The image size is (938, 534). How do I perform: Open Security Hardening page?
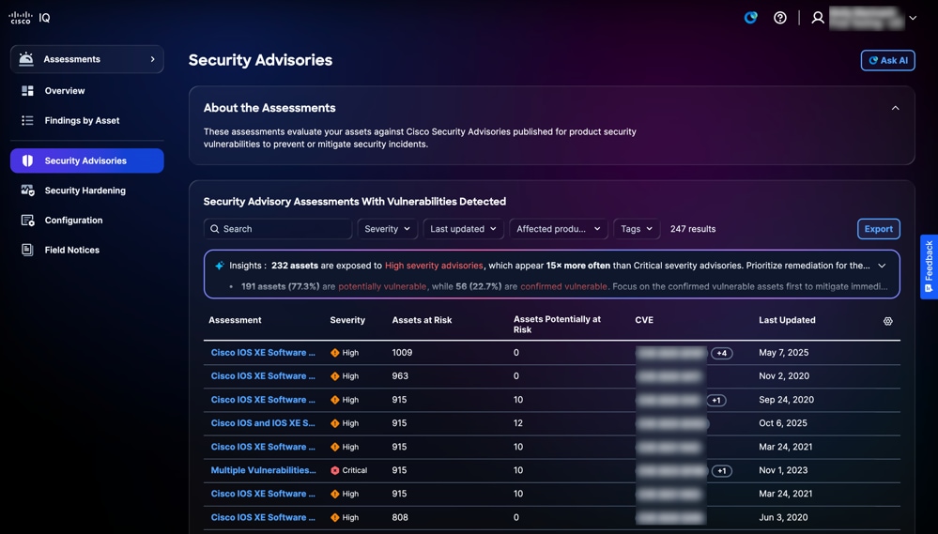[x=86, y=191]
